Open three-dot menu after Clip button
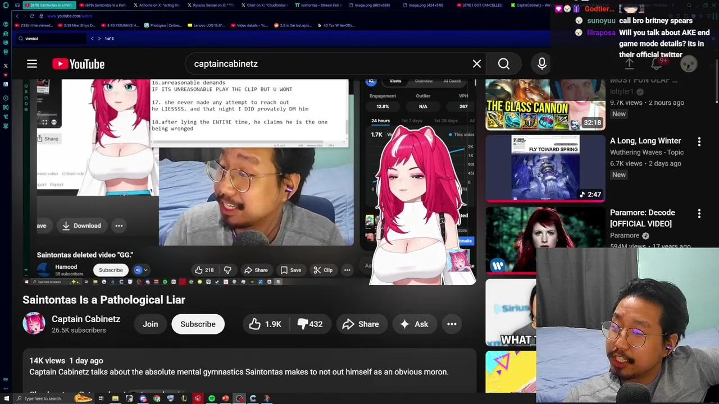Viewport: 719px width, 404px height. (x=347, y=270)
